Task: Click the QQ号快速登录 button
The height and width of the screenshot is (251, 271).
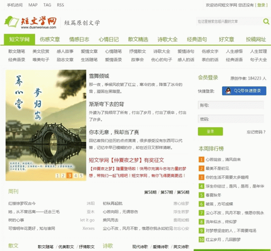Action: click(x=244, y=91)
